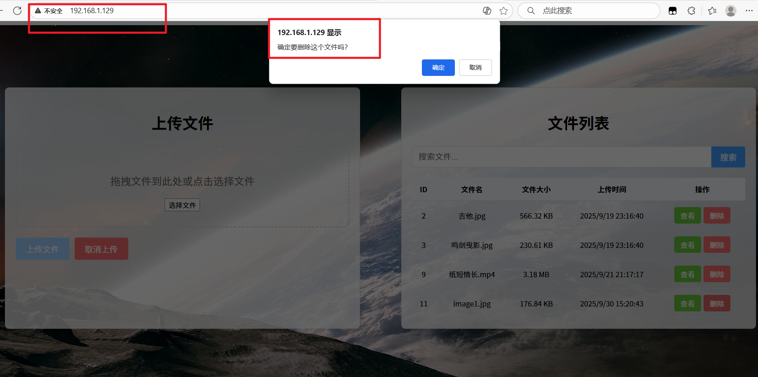The height and width of the screenshot is (377, 758).
Task: View the 鸣剑曳影.jpg file with 查看
Action: tap(687, 245)
